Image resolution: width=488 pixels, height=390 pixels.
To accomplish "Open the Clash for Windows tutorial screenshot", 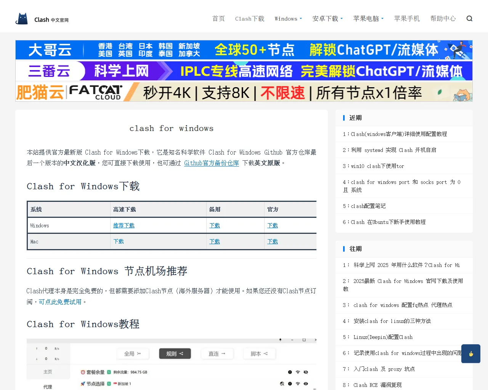I will click(x=172, y=364).
